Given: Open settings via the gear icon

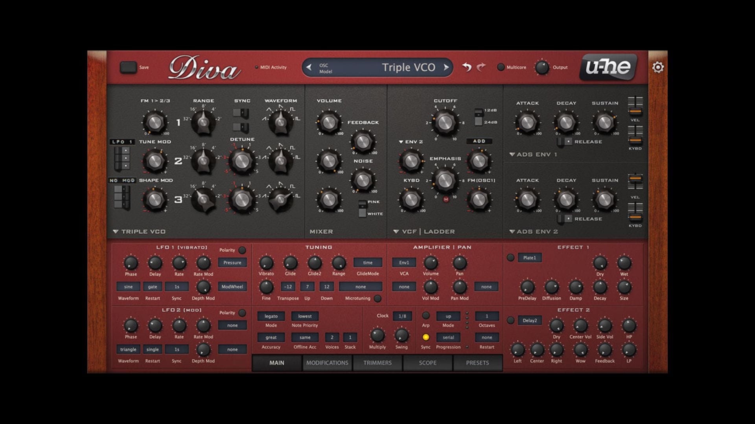Looking at the screenshot, I should tap(658, 68).
